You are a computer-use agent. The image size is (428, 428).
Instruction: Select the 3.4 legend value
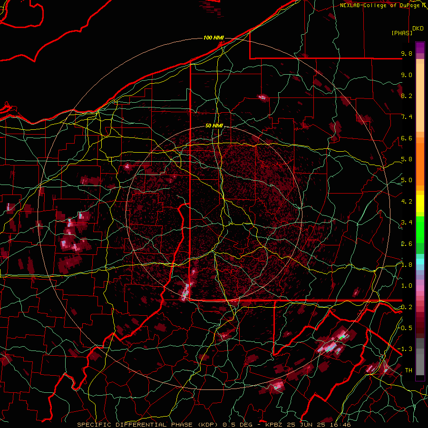click(407, 223)
